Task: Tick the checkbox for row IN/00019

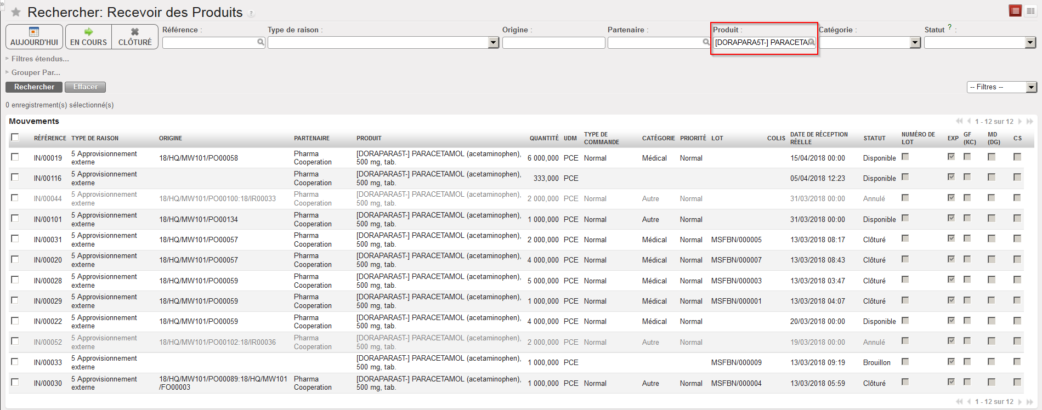Action: tap(15, 157)
